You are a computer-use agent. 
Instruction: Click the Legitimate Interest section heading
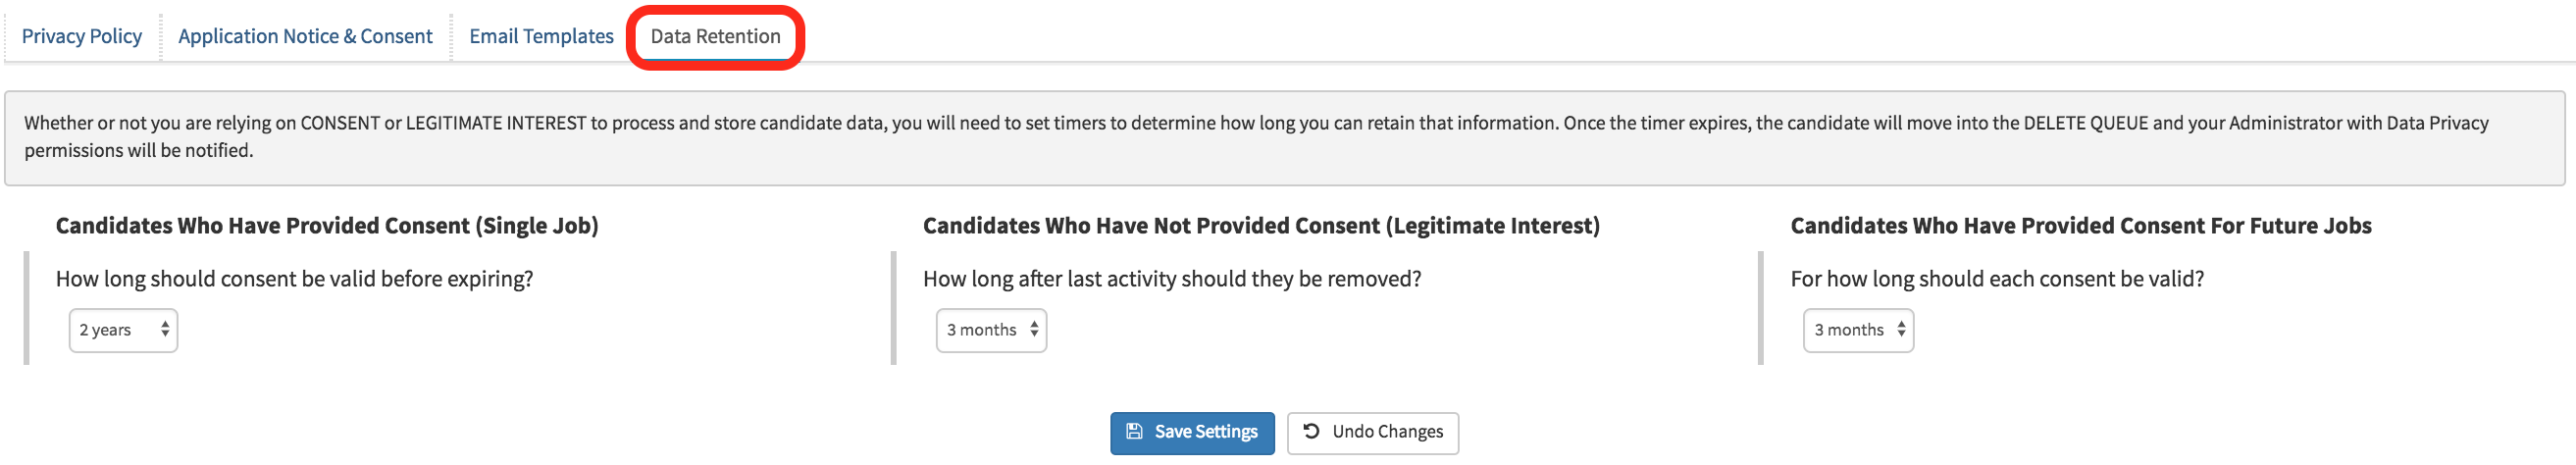tap(1261, 226)
